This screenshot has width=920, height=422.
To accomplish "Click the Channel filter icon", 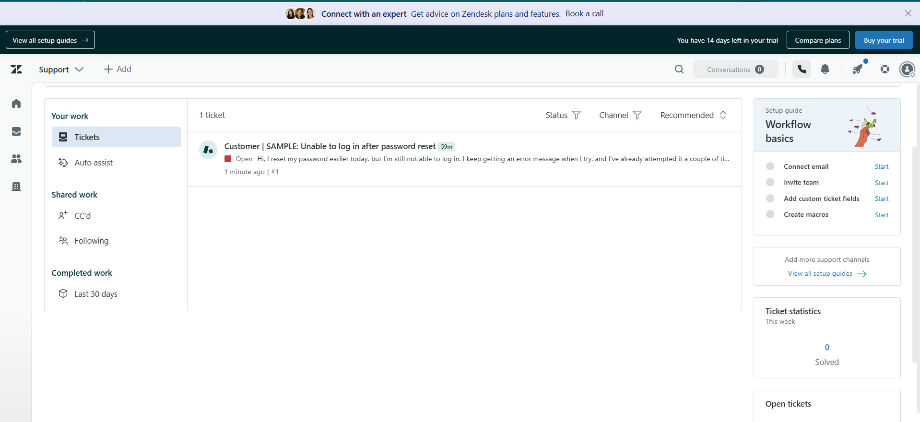I will tap(637, 115).
